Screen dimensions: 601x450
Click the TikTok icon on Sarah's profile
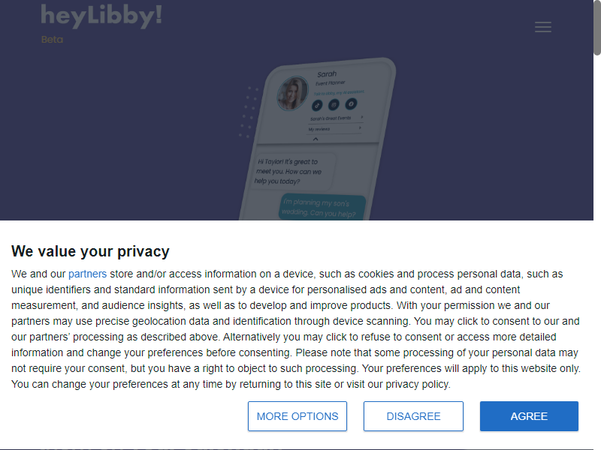pos(317,105)
